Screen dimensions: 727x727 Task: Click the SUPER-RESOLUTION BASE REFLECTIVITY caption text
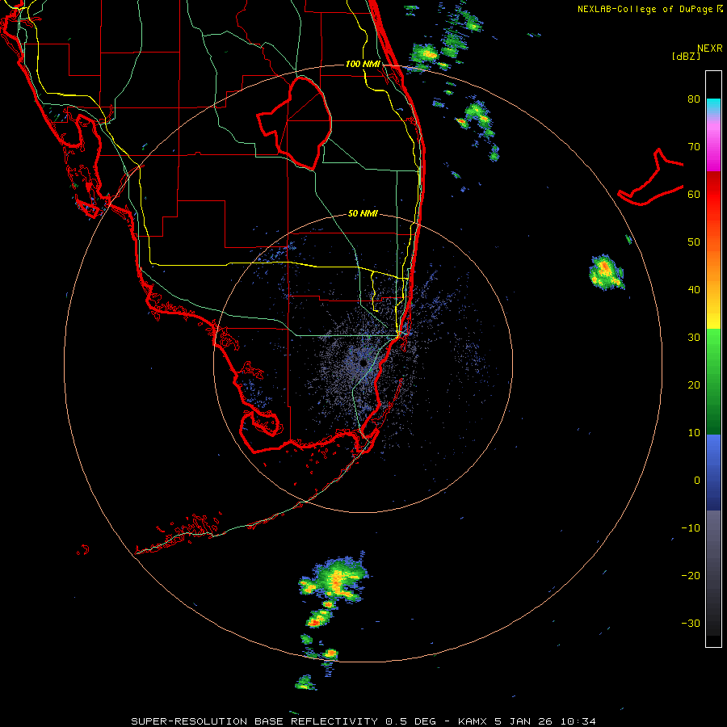pyautogui.click(x=254, y=721)
